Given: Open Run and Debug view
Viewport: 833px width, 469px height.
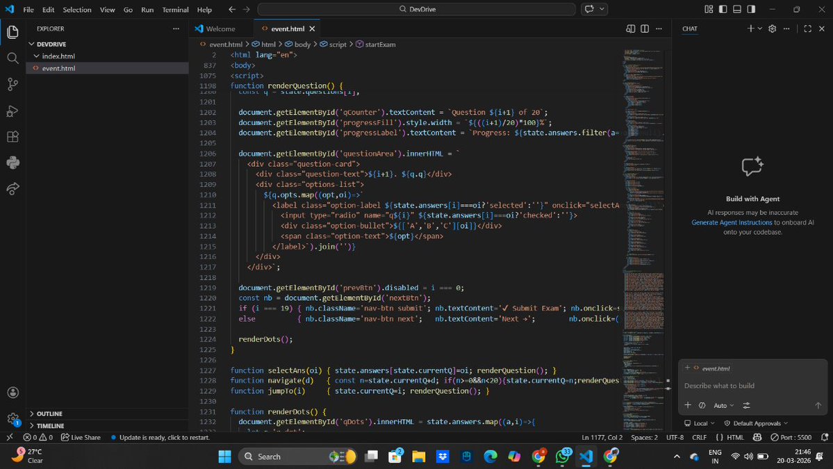Looking at the screenshot, I should pyautogui.click(x=13, y=110).
